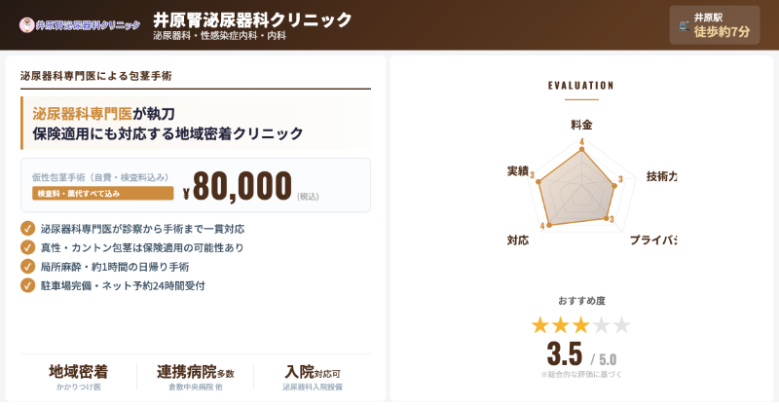
Task: Click checkmark beside 泌尿器科専門医が診察から手術まで一貫対応
Action: [x=27, y=228]
